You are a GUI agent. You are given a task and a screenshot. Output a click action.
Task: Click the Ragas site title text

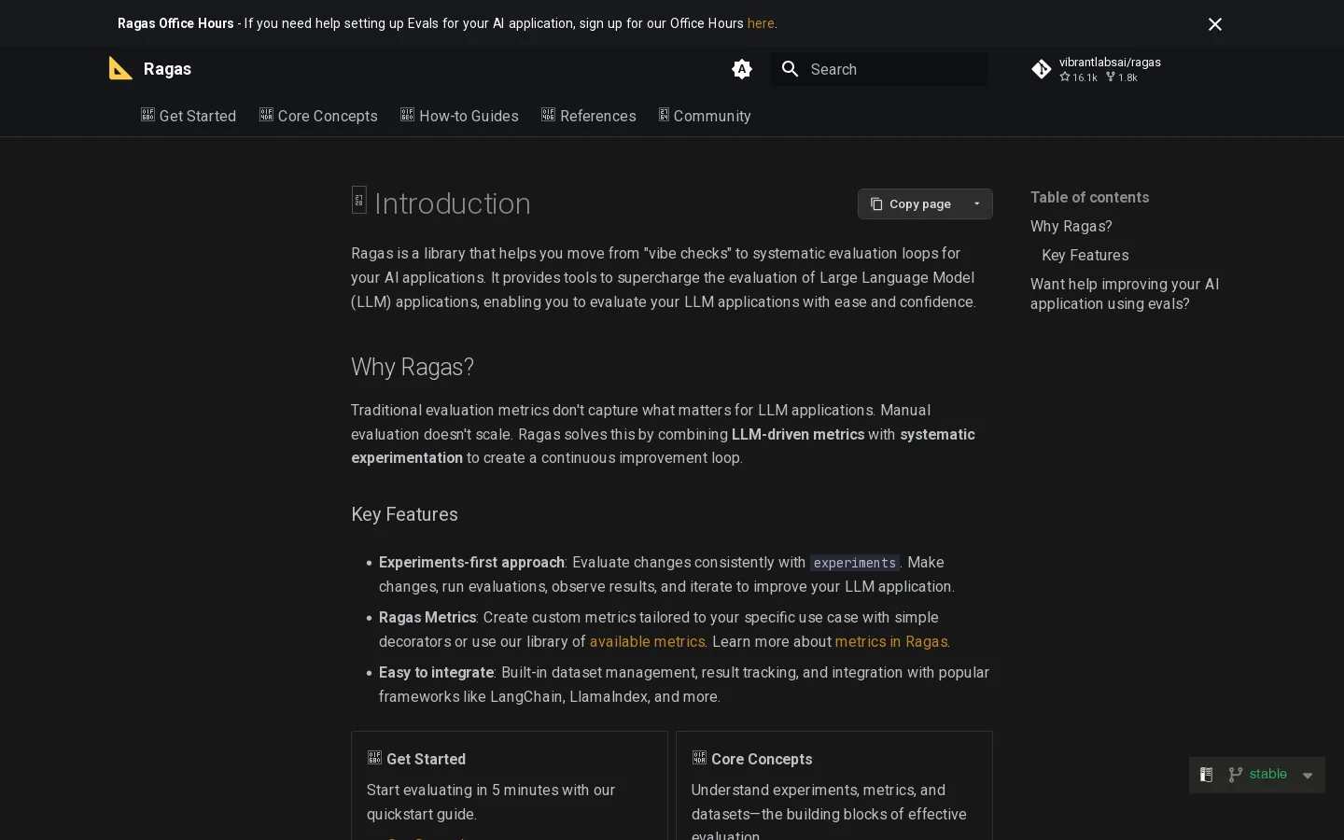(167, 69)
